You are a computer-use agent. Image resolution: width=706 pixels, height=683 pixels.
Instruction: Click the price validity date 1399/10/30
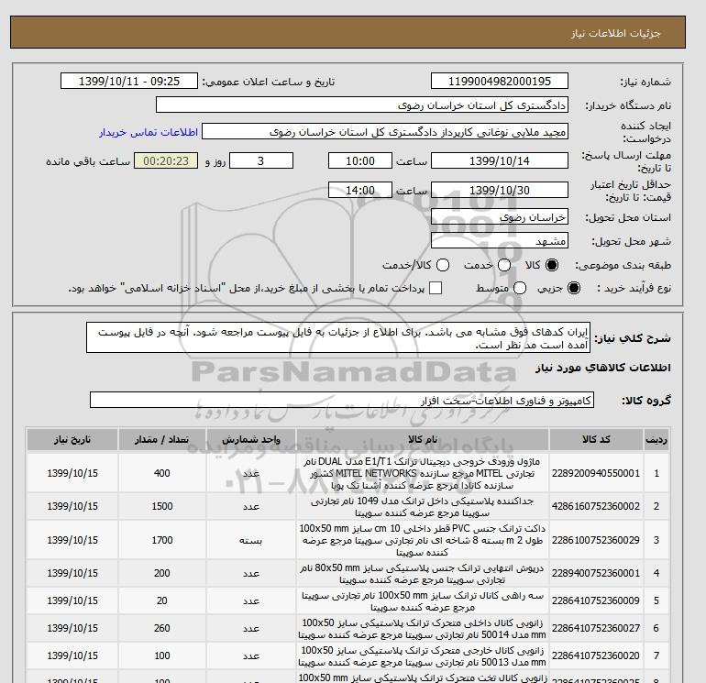tap(500, 190)
